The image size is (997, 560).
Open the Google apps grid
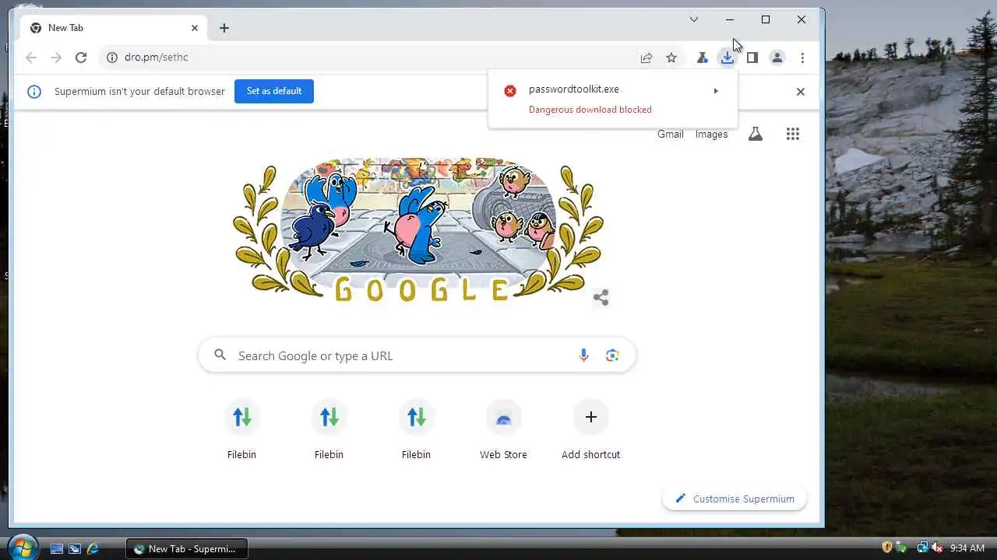[793, 134]
